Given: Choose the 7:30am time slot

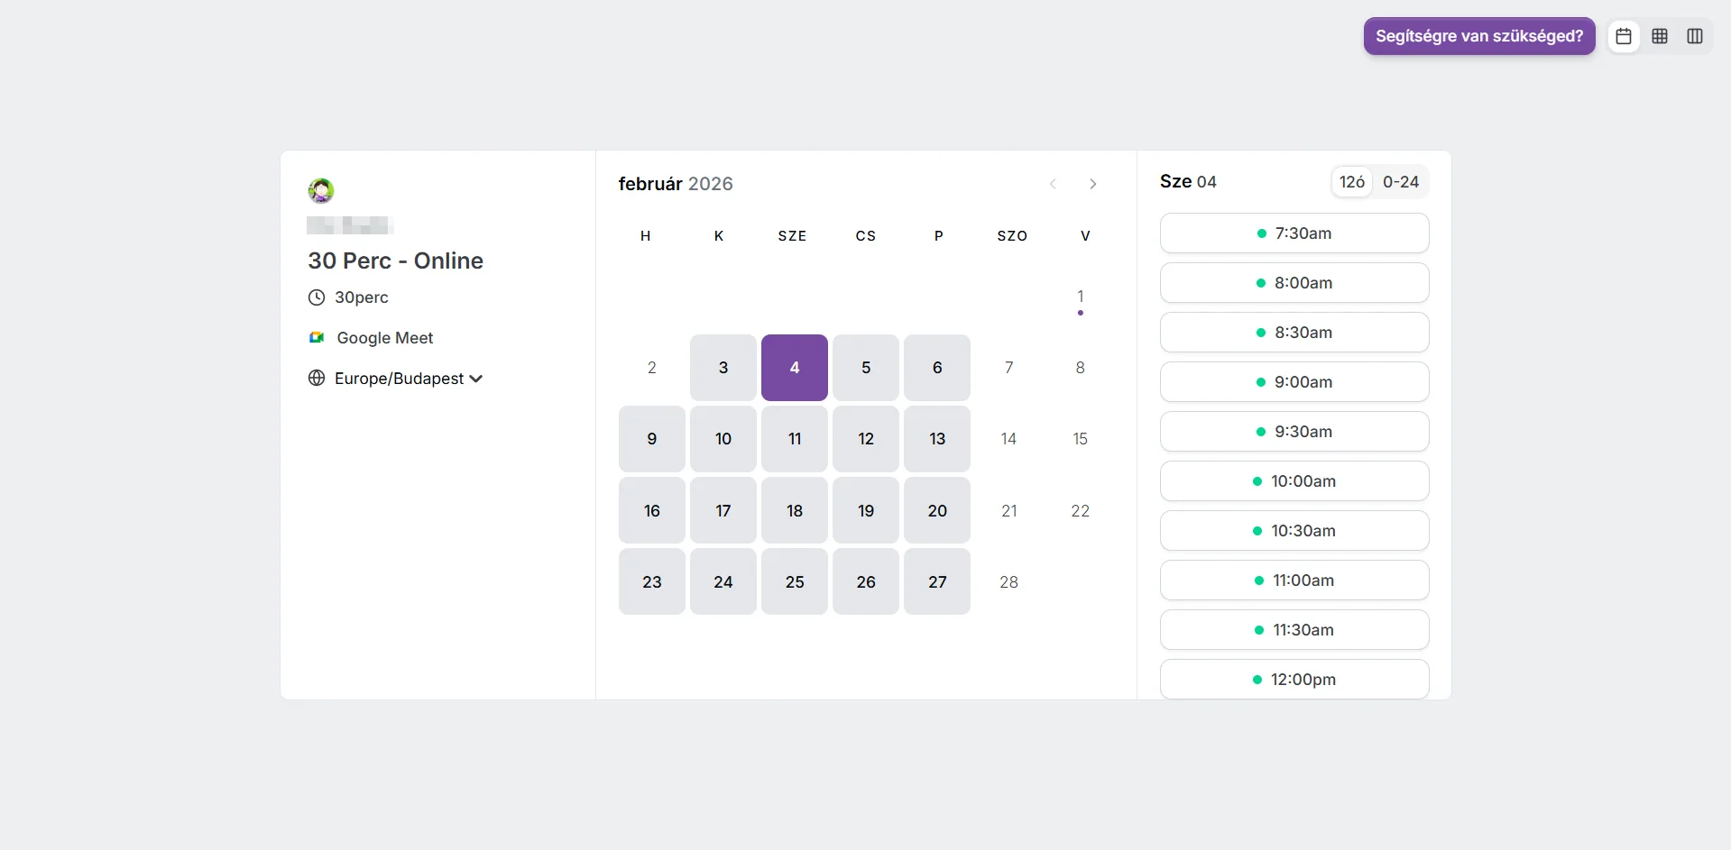Looking at the screenshot, I should point(1294,233).
